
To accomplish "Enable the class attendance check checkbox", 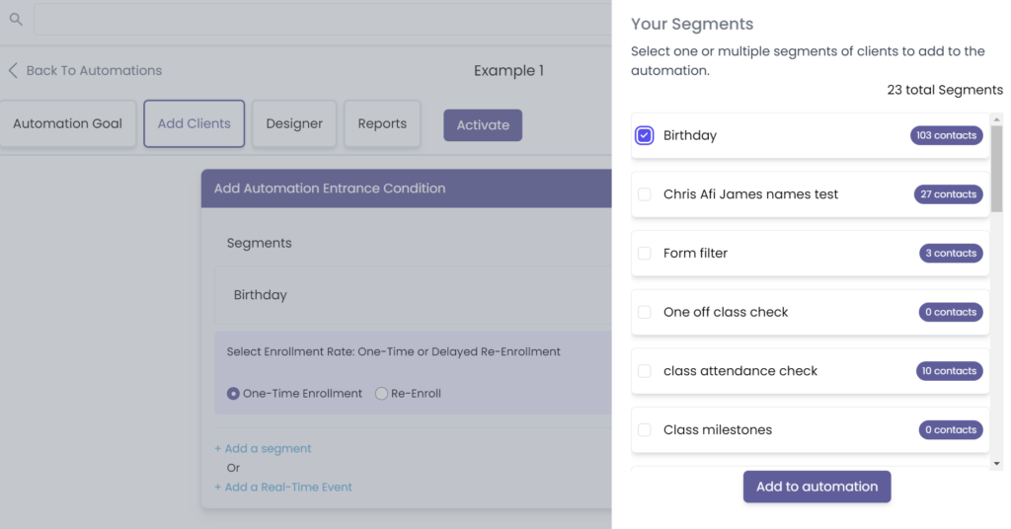I will 645,371.
